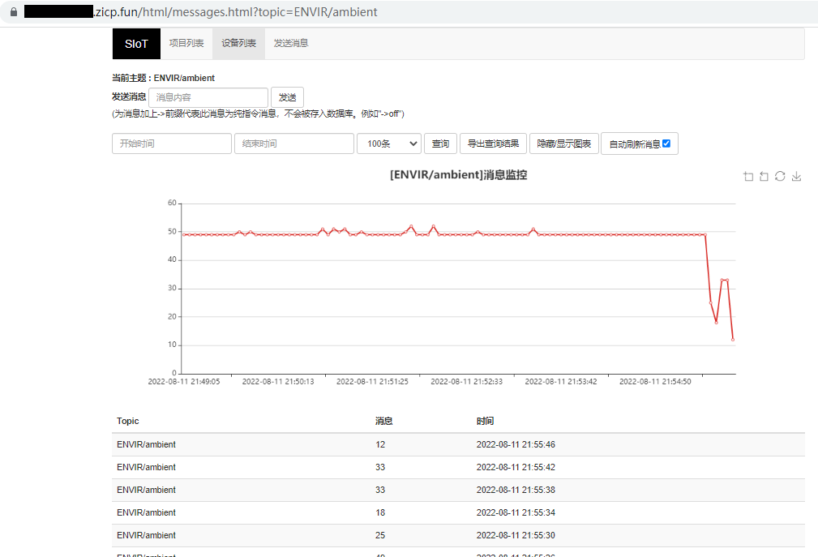Click message value 18 in table
The image size is (818, 557).
pyautogui.click(x=380, y=512)
